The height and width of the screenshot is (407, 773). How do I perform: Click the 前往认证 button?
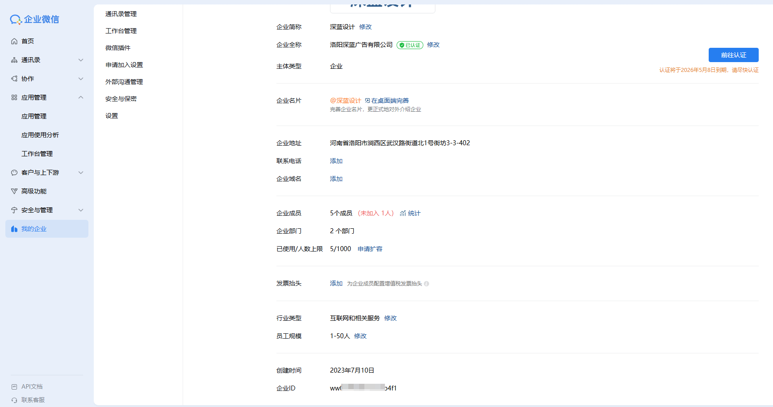tap(733, 55)
